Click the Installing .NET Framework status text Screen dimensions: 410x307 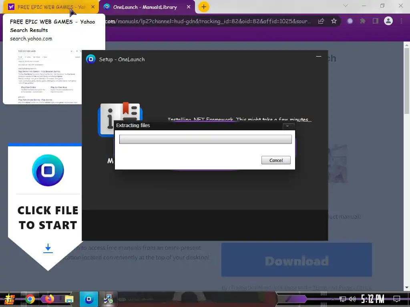point(239,120)
